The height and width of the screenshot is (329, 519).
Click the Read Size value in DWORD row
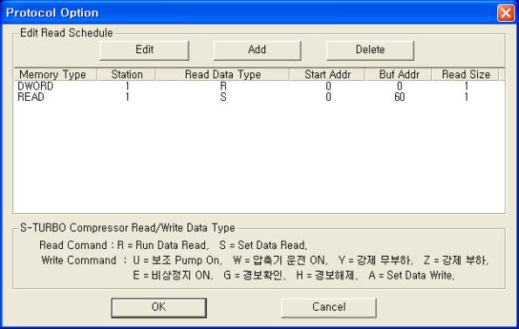click(x=466, y=86)
